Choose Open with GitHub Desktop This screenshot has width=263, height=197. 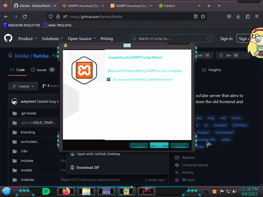[98, 154]
